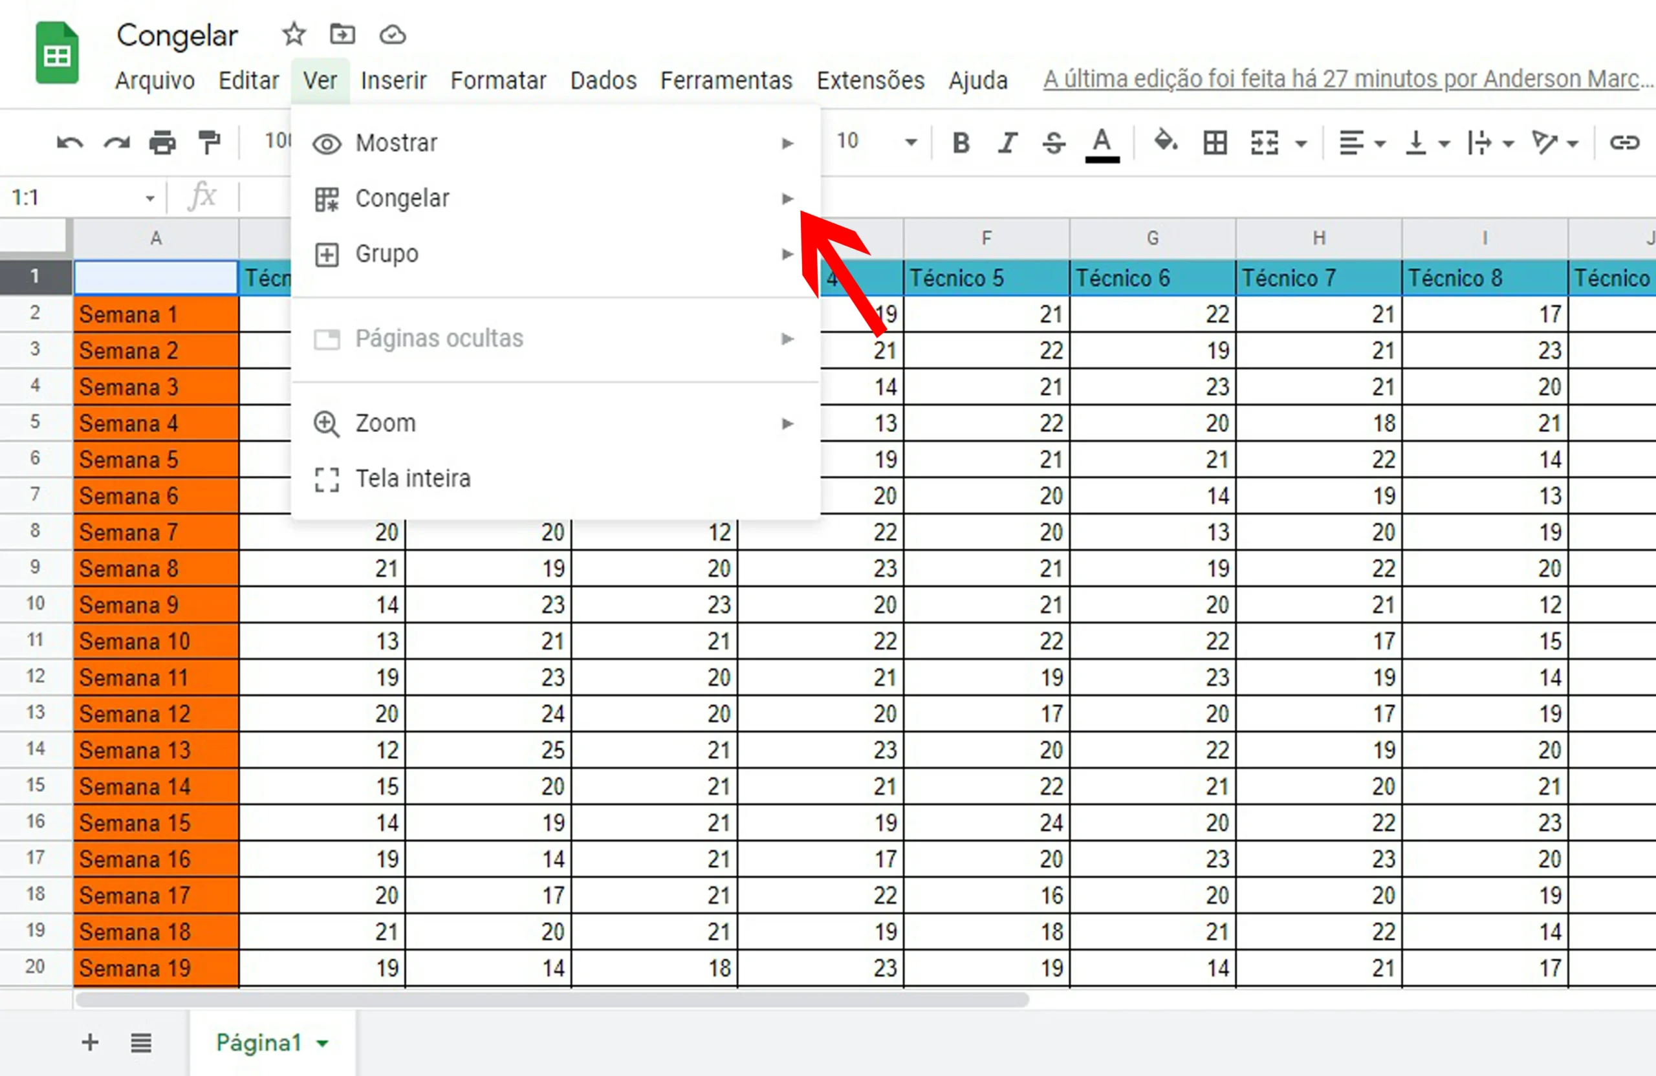Insert a link with chain icon
Screen dimensions: 1656x1076
coord(1625,143)
